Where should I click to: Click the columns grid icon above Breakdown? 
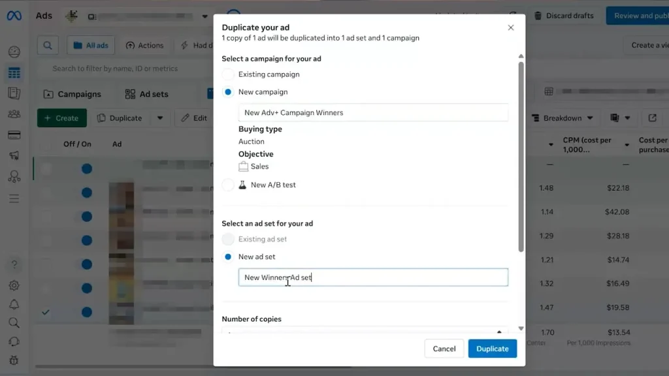click(x=549, y=91)
